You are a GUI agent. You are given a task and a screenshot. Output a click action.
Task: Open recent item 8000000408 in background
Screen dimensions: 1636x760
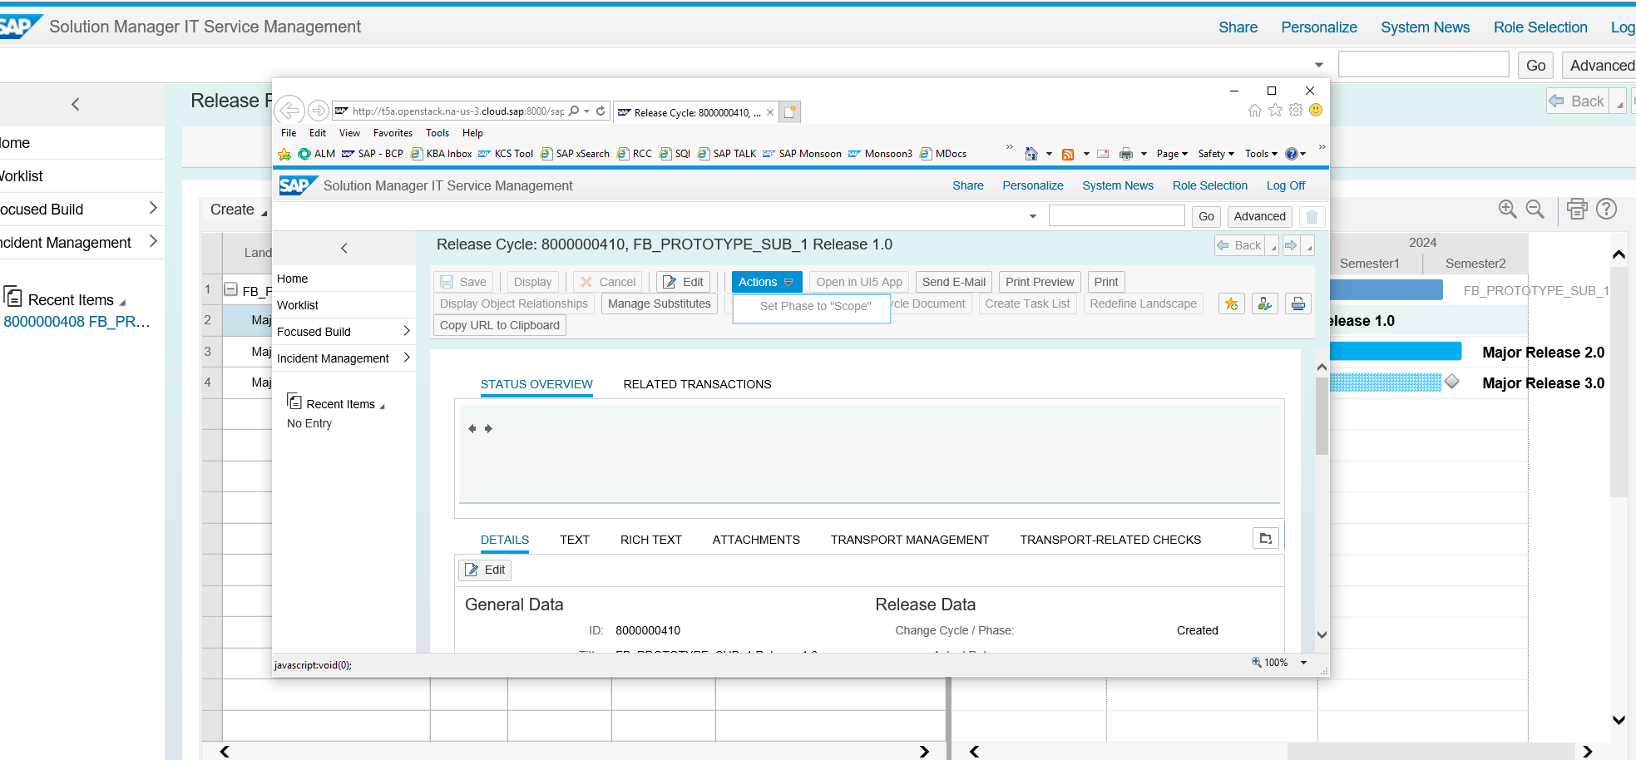click(77, 322)
